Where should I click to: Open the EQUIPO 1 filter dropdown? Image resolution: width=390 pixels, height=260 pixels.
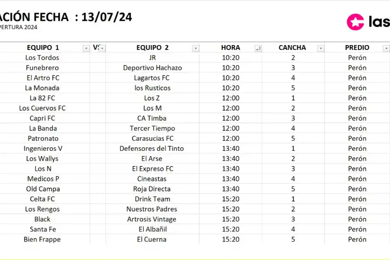pos(85,48)
